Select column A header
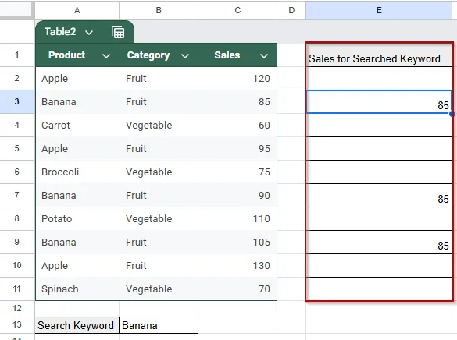This screenshot has width=457, height=340. click(77, 10)
